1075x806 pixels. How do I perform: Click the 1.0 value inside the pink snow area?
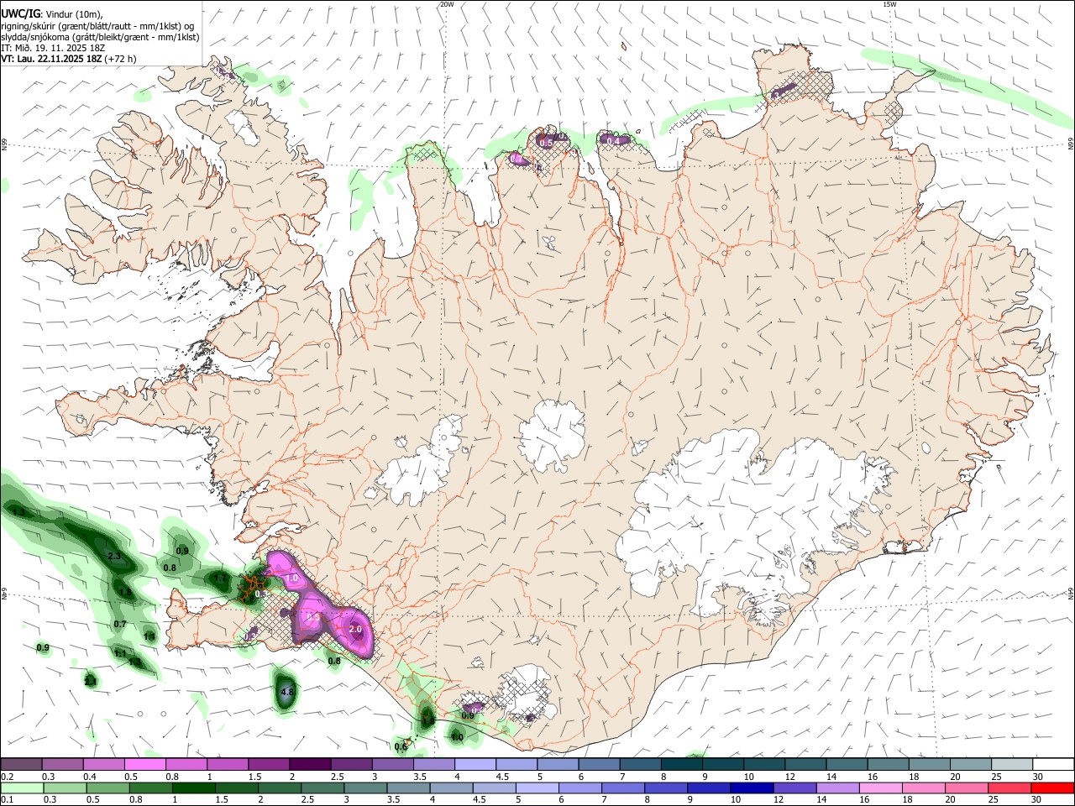coord(292,578)
